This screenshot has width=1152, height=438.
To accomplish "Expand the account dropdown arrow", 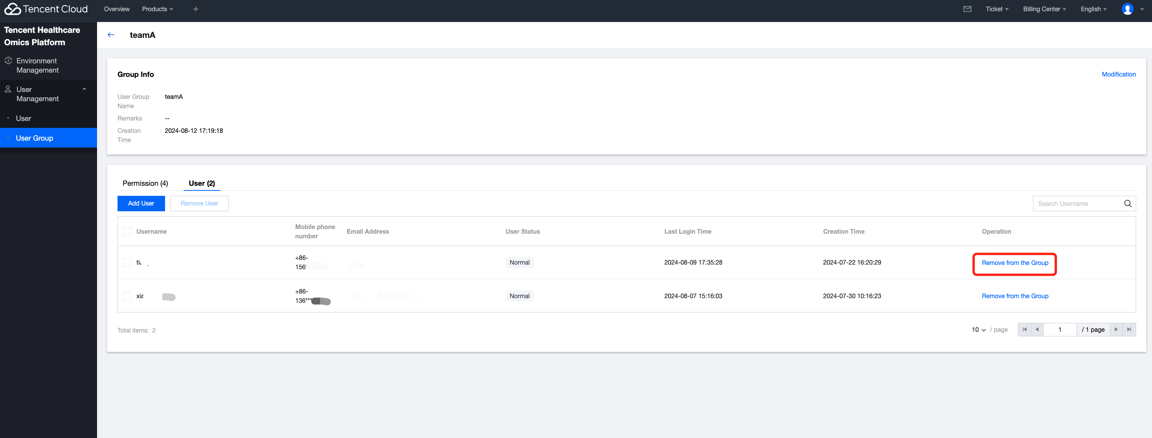I will pyautogui.click(x=1142, y=9).
